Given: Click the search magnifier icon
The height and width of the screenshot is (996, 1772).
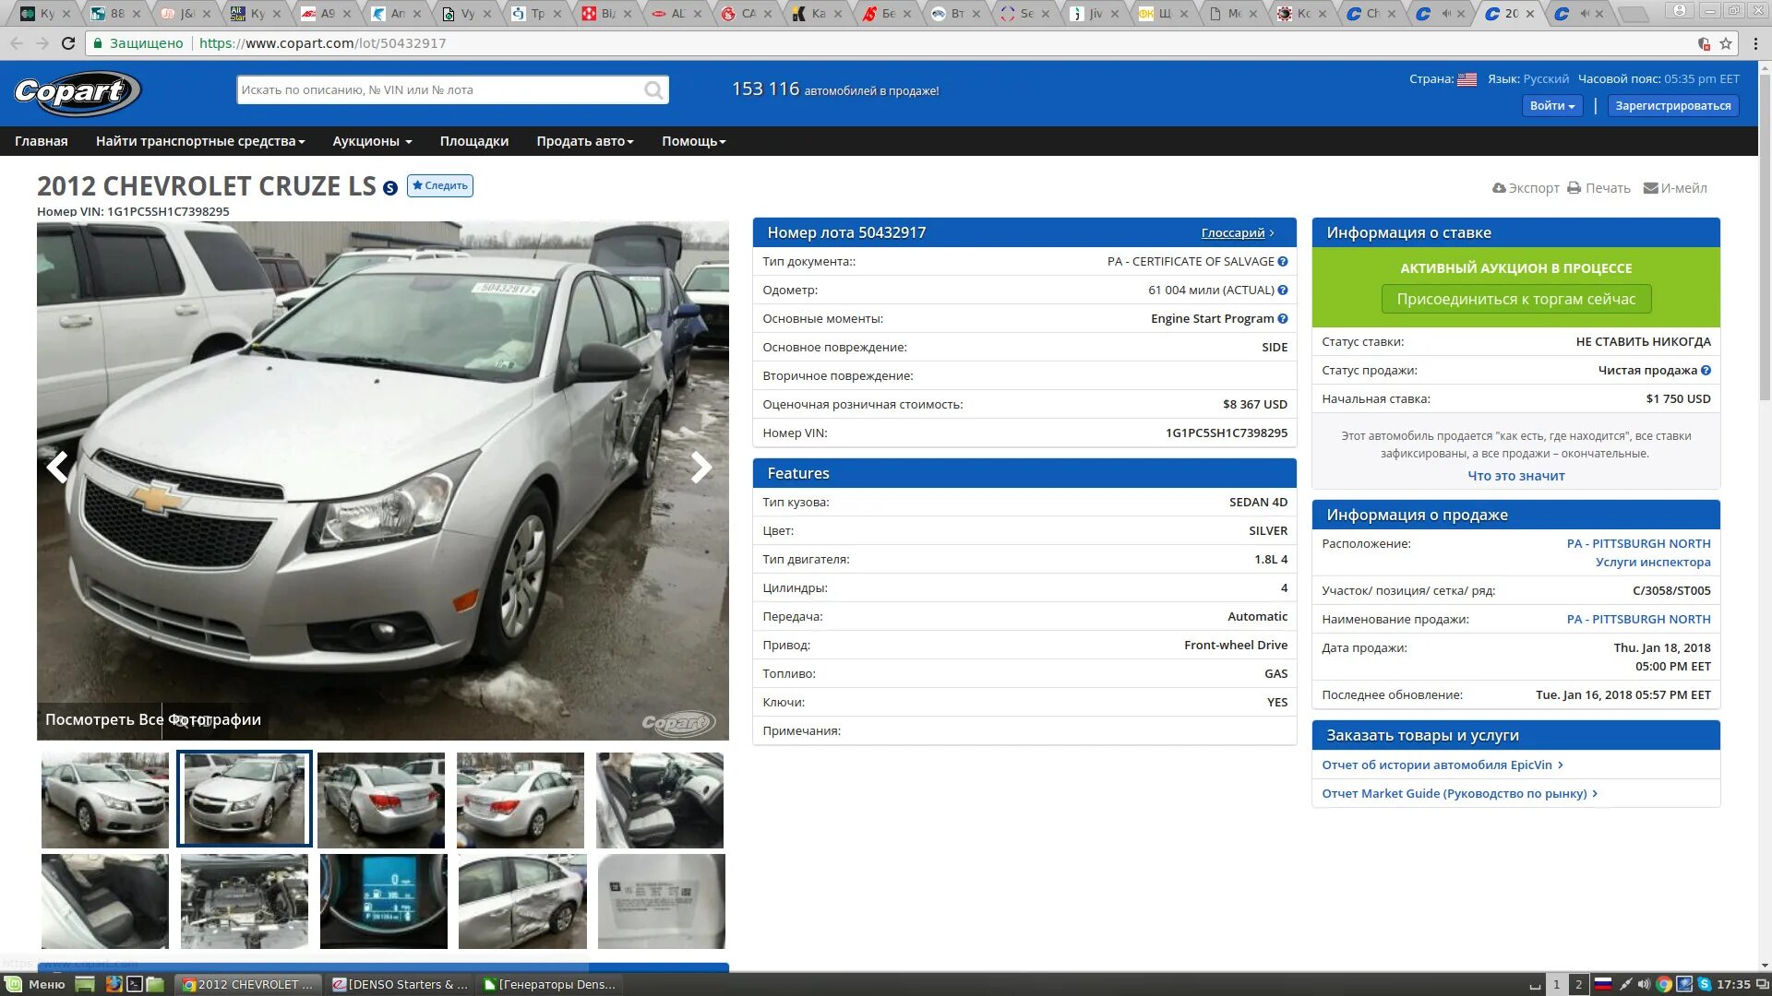Looking at the screenshot, I should [x=653, y=90].
